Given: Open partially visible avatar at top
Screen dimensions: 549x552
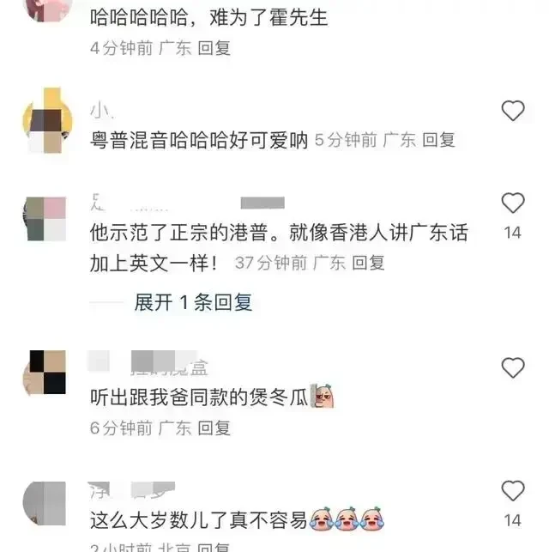Looking at the screenshot, I should pos(47,10).
